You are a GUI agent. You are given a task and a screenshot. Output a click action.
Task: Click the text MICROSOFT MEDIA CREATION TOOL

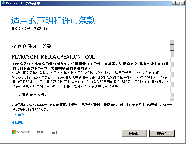[x=53, y=57]
